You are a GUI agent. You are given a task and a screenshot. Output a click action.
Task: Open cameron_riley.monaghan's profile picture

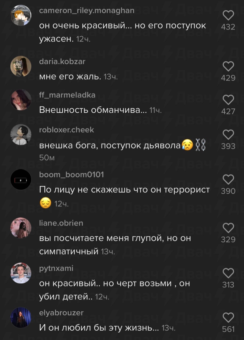(21, 15)
